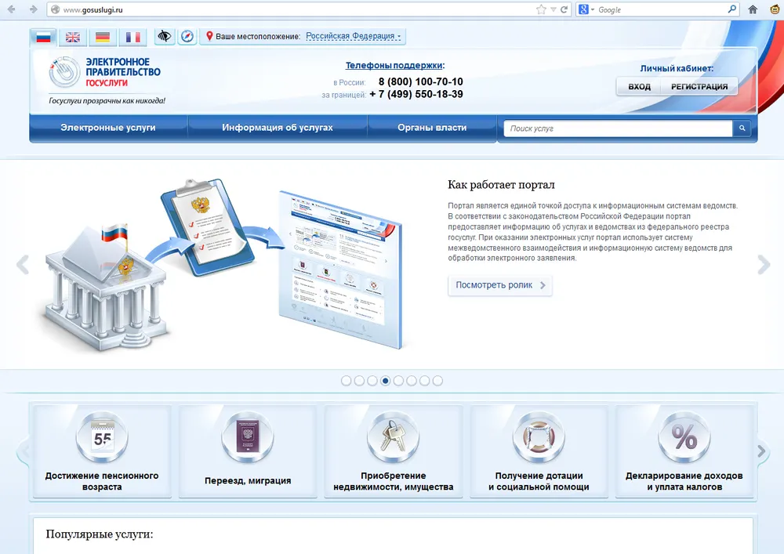Viewport: 784px width, 554px height.
Task: Open the compass navigation icon
Action: point(187,36)
